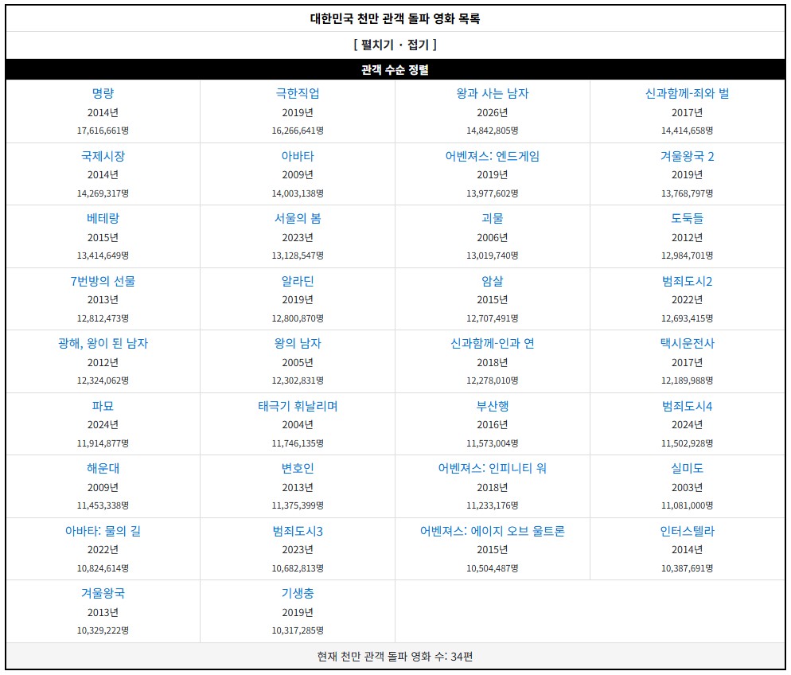The image size is (791, 675).
Task: Open the 겨울왕국 2 link
Action: click(687, 156)
